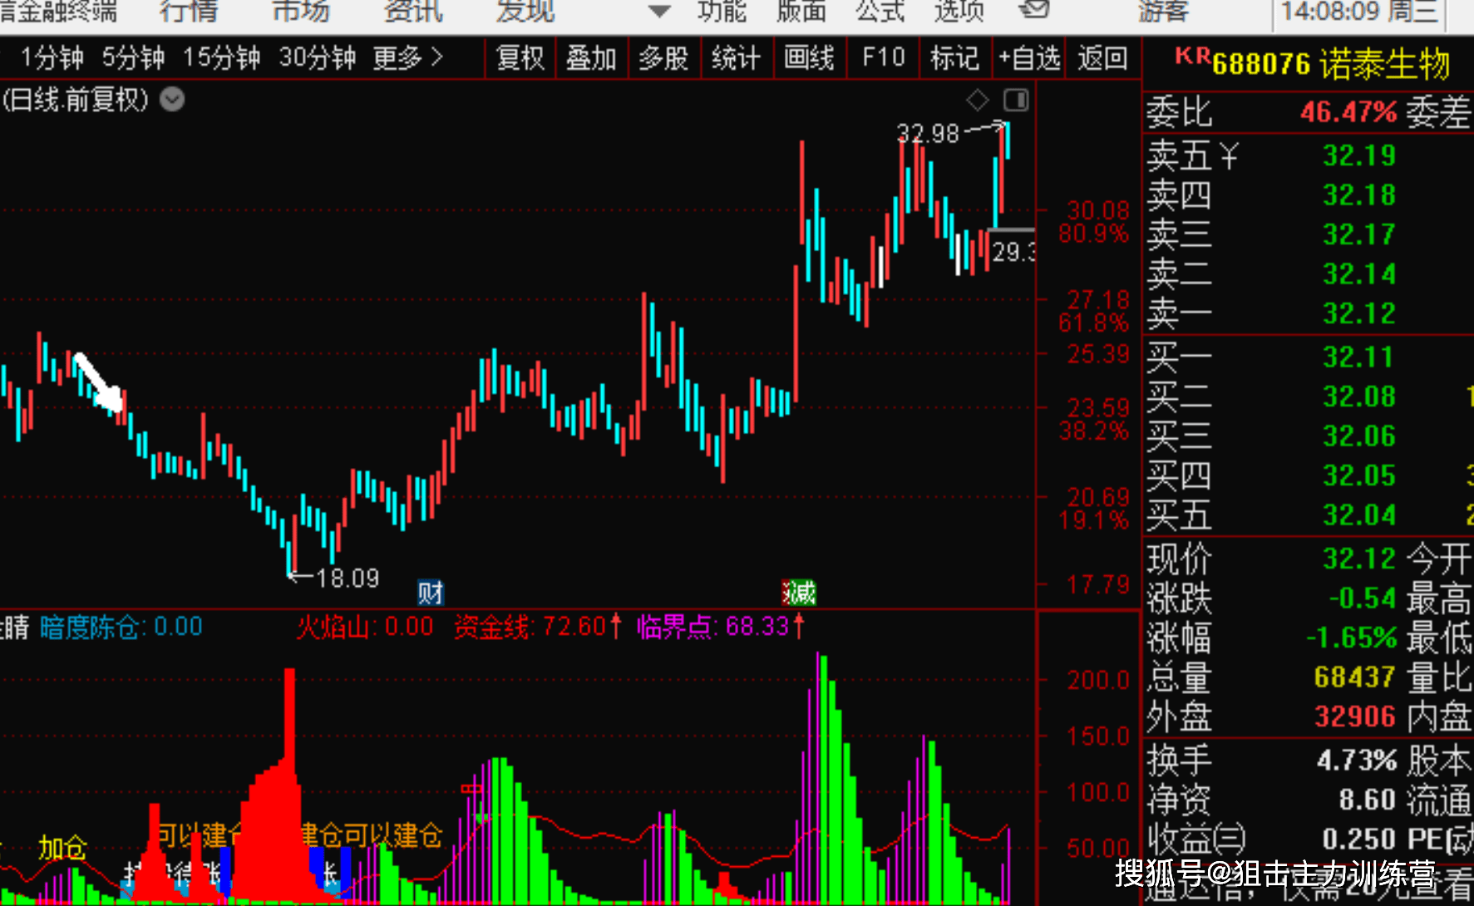Click the 32.98 high price label

pos(928,133)
